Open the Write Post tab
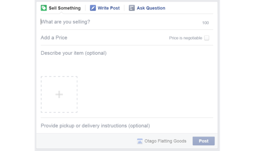 pyautogui.click(x=109, y=8)
